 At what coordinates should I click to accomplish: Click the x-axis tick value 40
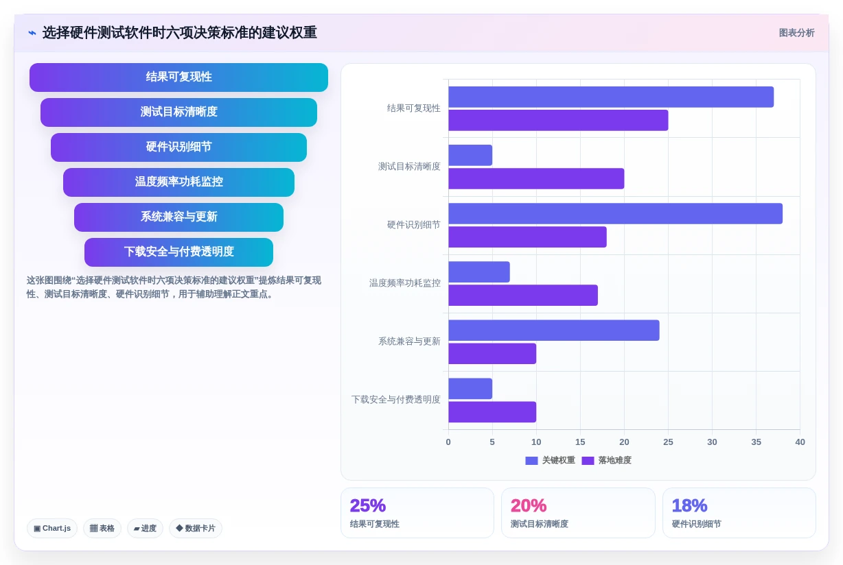tap(800, 442)
